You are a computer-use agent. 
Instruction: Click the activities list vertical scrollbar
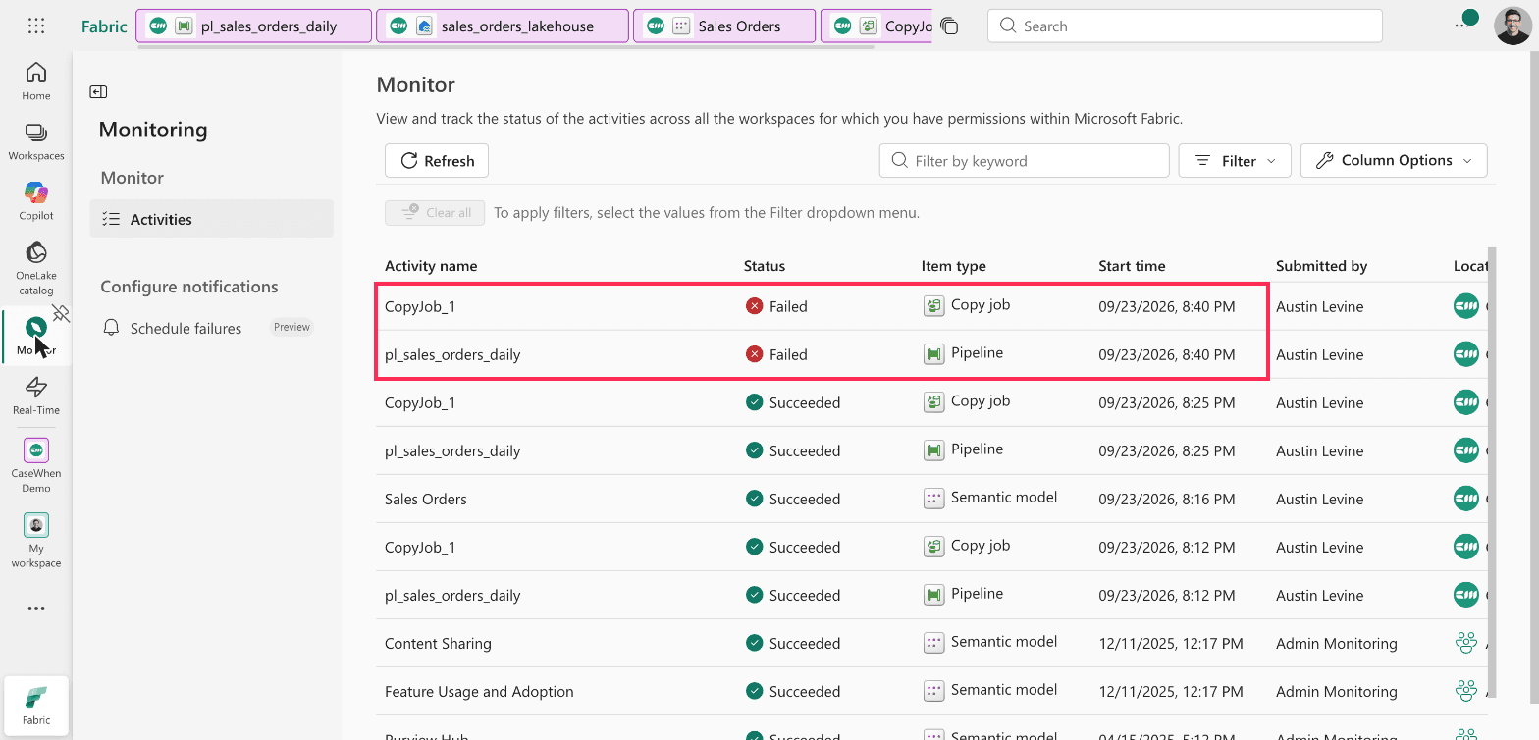[1492, 471]
